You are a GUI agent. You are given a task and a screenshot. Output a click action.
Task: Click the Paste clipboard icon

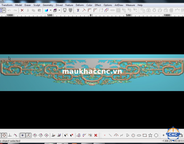coord(39,10)
